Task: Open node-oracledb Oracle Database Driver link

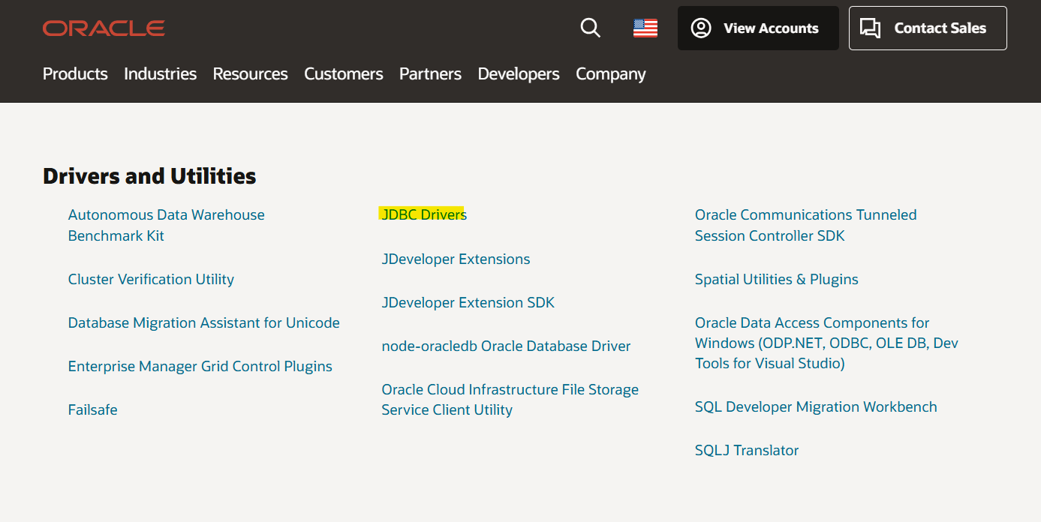Action: point(506,346)
